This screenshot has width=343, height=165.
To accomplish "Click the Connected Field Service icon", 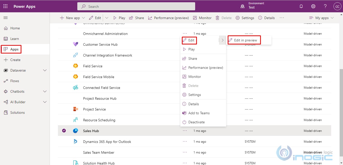I will pos(76,88).
